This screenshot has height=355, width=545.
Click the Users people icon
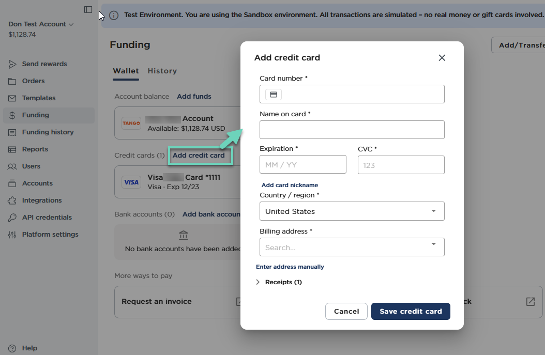[x=12, y=166]
